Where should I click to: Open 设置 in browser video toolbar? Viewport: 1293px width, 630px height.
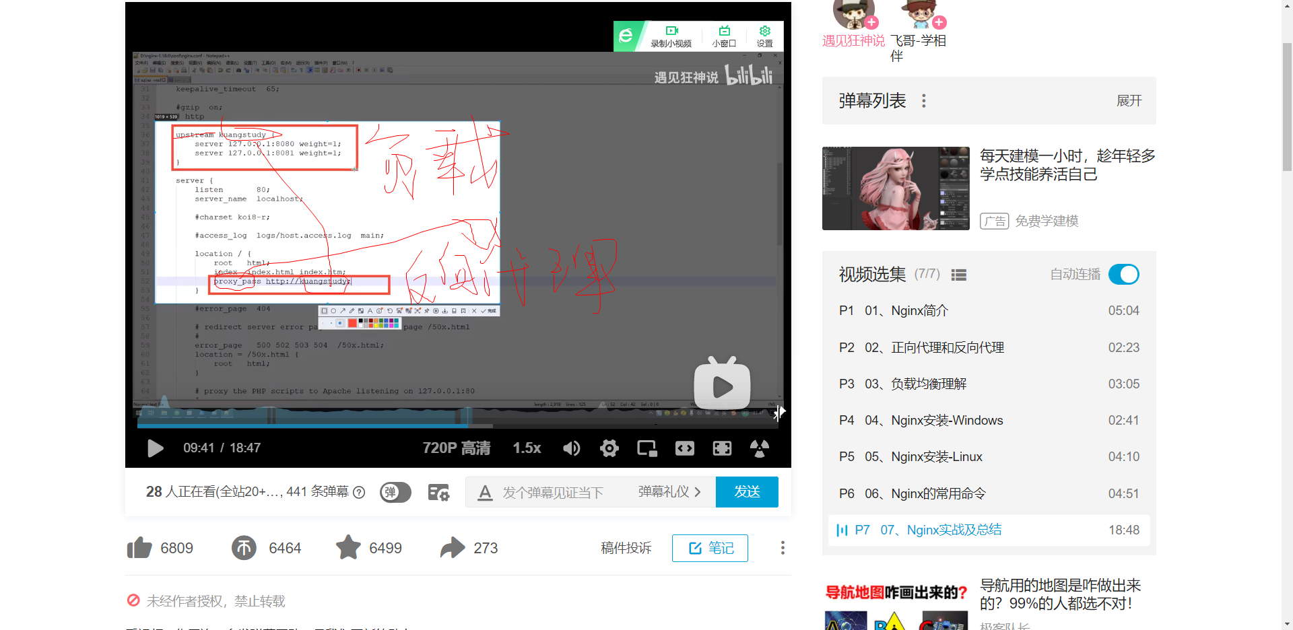(764, 36)
